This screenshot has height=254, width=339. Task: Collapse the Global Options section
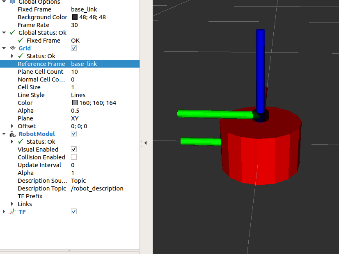(x=4, y=2)
